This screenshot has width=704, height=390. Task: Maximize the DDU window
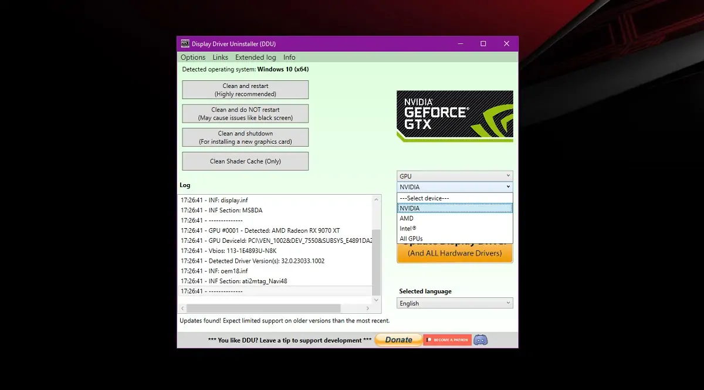point(483,43)
